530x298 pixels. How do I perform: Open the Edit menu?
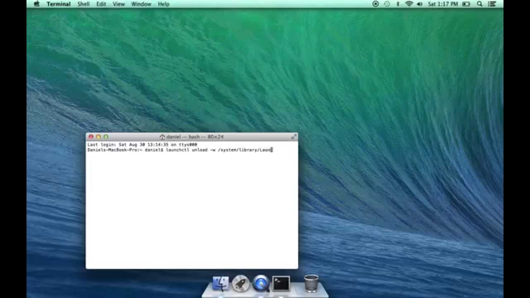(101, 4)
